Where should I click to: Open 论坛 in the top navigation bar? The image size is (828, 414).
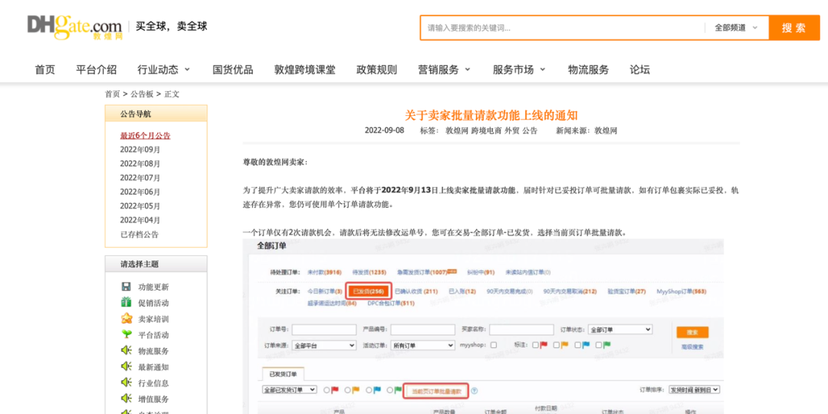click(639, 70)
